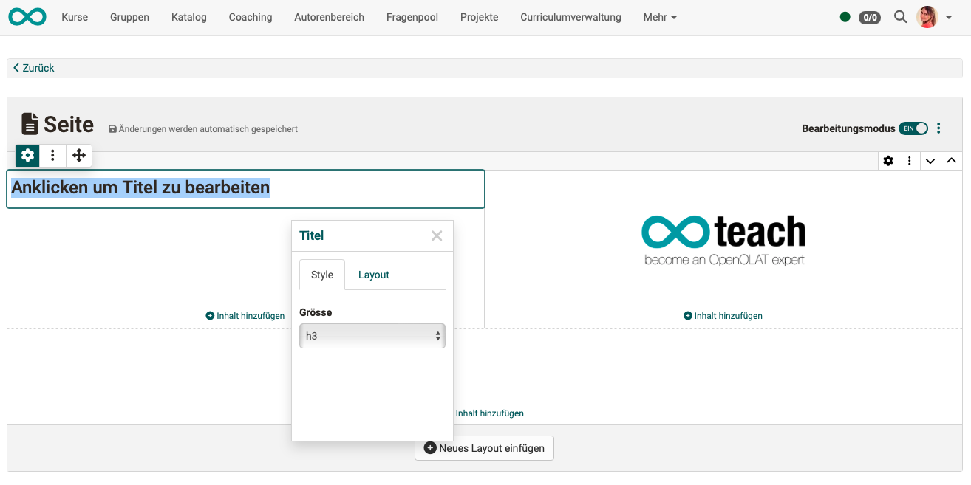This screenshot has width=971, height=485.
Task: Move layout up with chevron arrow
Action: pos(952,161)
